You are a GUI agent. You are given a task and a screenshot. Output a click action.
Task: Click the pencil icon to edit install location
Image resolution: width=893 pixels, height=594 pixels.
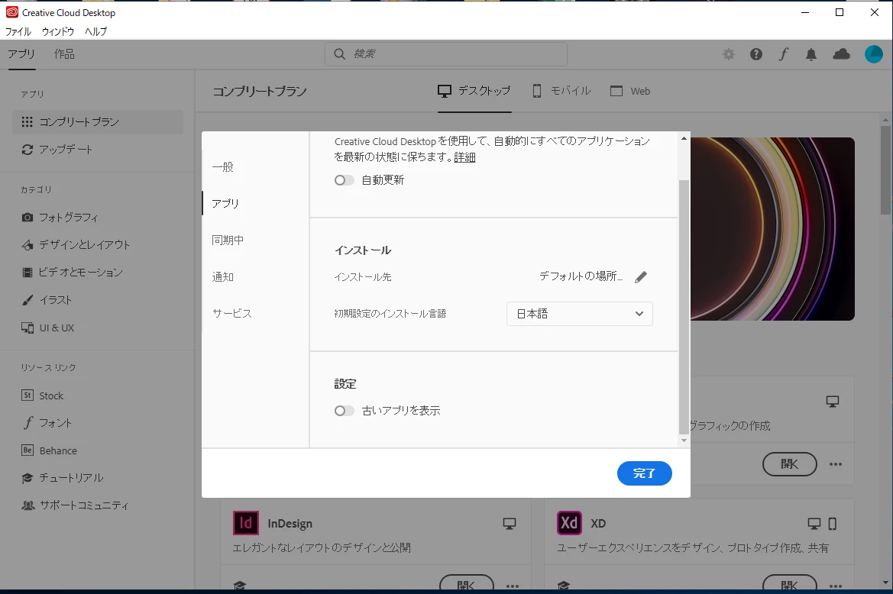[x=641, y=277]
